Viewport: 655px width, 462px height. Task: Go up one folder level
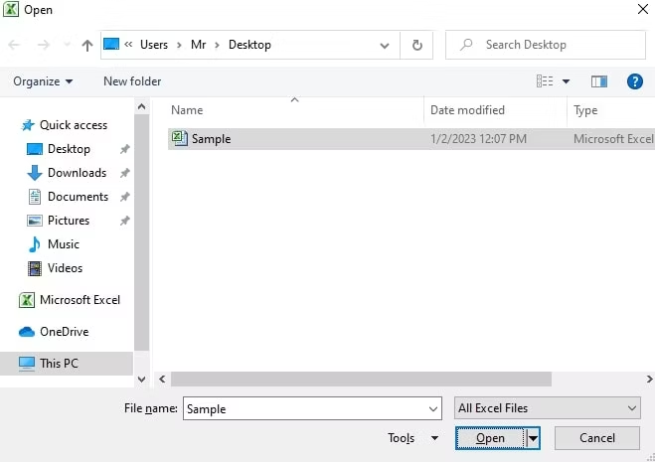pyautogui.click(x=86, y=45)
